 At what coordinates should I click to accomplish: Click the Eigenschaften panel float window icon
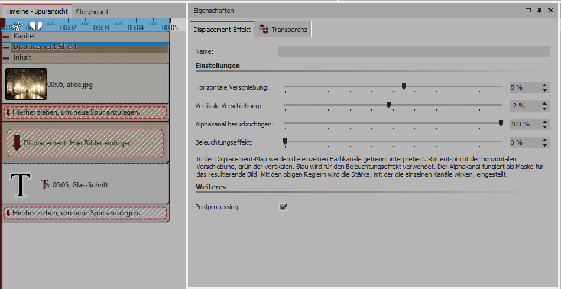coord(528,11)
